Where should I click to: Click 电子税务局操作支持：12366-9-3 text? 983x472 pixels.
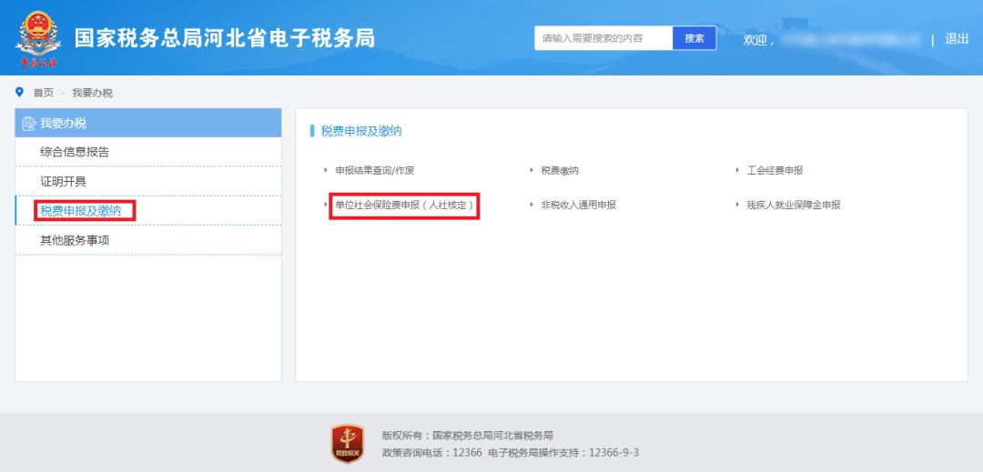(563, 453)
